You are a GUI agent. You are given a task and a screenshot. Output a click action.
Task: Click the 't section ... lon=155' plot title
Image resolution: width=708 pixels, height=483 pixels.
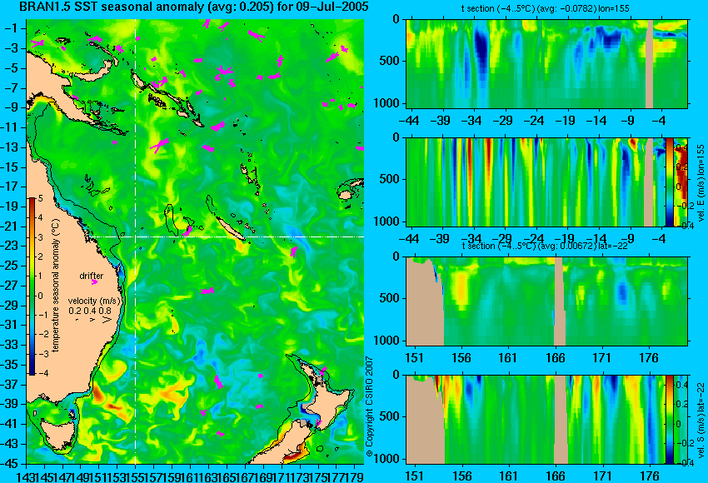545,8
